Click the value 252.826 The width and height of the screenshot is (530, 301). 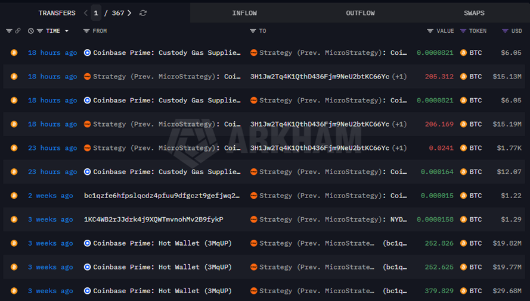[439, 243]
